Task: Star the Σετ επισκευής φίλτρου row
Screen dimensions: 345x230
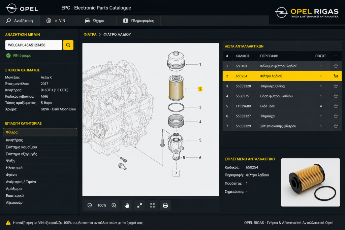Action: 336,126
